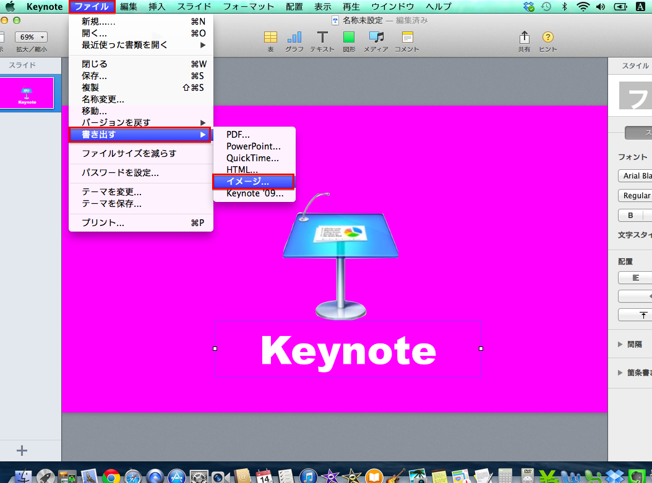The height and width of the screenshot is (483, 652).
Task: Click the Media toolbar icon
Action: (376, 38)
